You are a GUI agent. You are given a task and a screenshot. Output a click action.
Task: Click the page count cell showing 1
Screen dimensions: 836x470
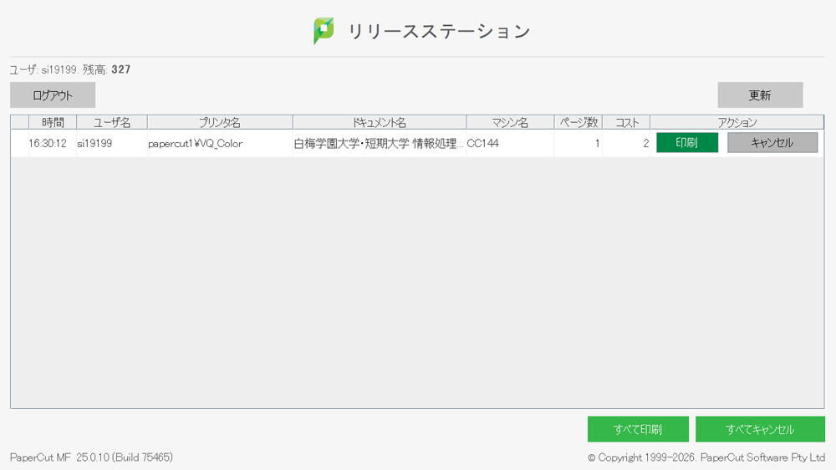(579, 144)
